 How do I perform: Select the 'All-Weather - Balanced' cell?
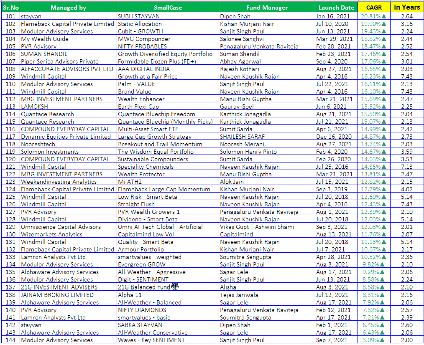(x=168, y=302)
